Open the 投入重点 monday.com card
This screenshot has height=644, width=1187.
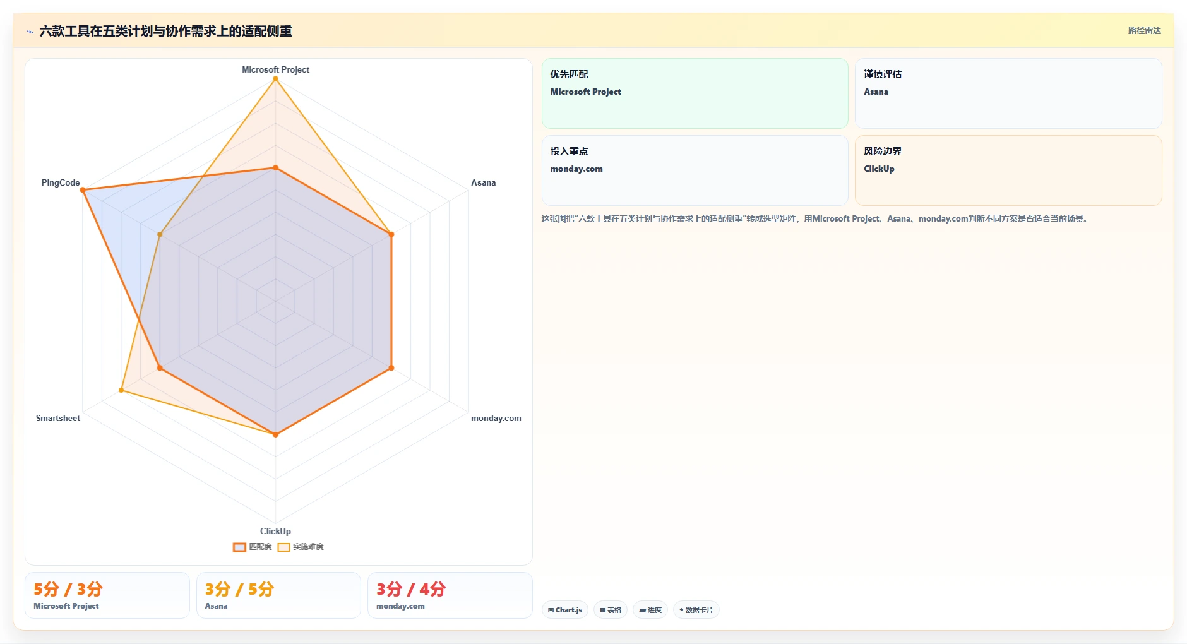coord(695,170)
